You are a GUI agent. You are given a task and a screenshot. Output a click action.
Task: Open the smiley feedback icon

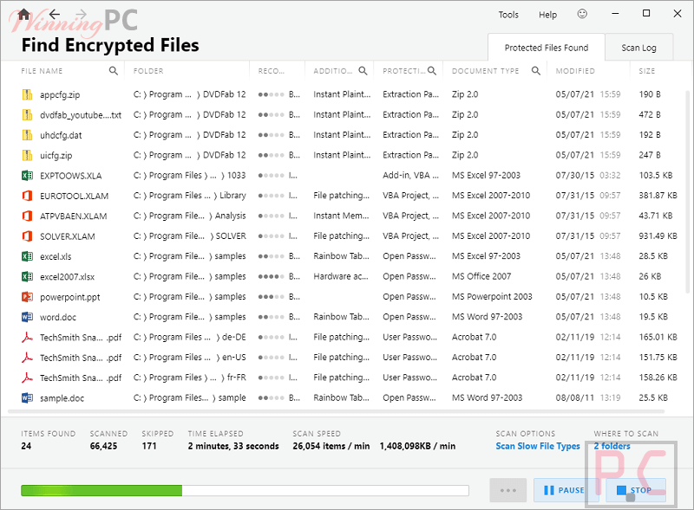pyautogui.click(x=582, y=14)
